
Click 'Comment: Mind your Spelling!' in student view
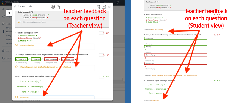click(x=154, y=30)
